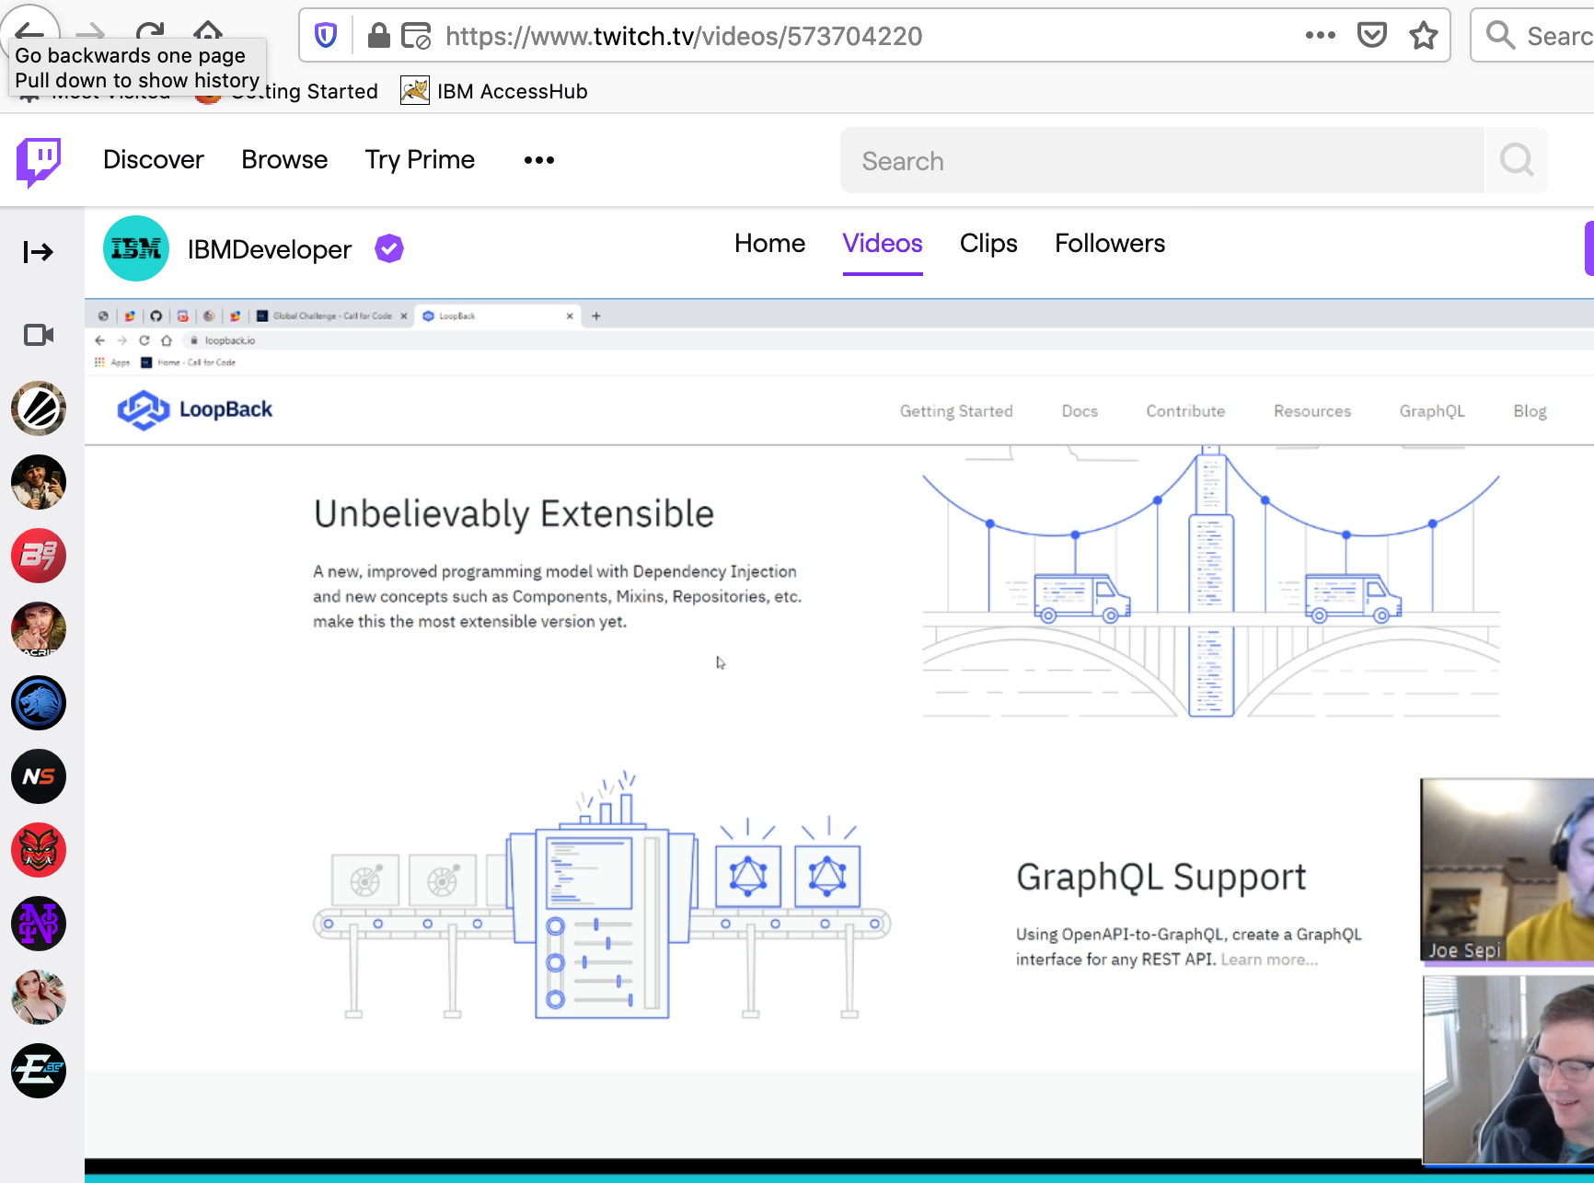Click the followed channels camera icon
Image resolution: width=1594 pixels, height=1183 pixels.
[x=39, y=335]
